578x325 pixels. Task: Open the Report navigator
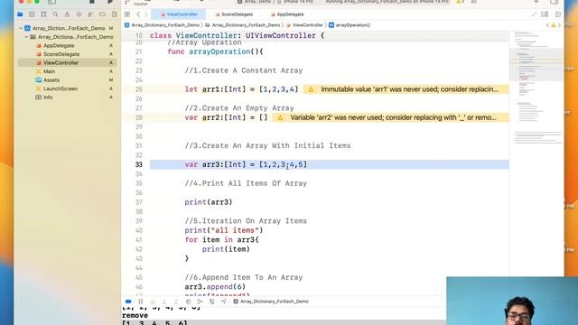pos(115,14)
